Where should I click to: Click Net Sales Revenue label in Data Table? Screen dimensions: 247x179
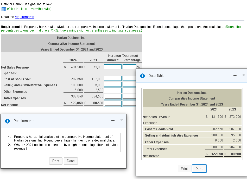click(x=156, y=117)
